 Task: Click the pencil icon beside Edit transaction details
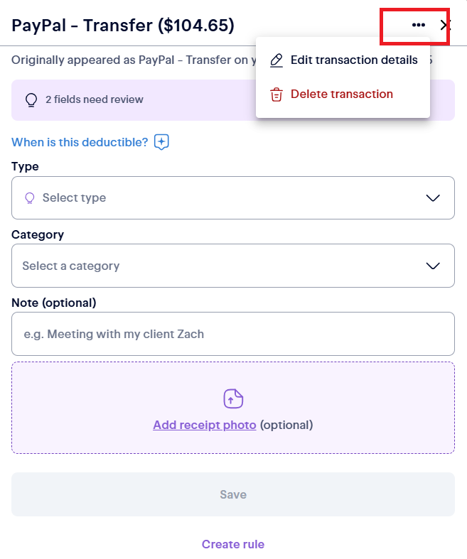[276, 60]
